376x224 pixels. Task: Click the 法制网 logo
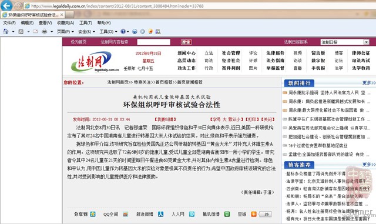(95, 62)
